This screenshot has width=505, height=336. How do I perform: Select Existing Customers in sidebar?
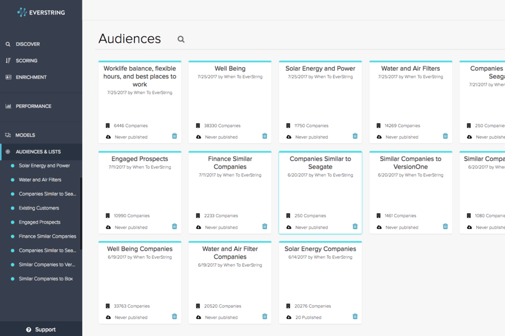pyautogui.click(x=39, y=208)
